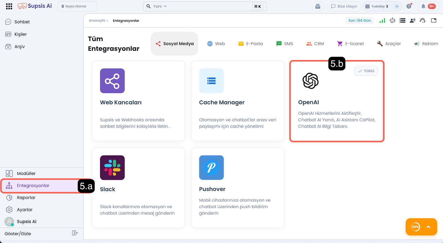This screenshot has height=243, width=443.
Task: Switch to the E-ticaret tab
Action: 350,44
